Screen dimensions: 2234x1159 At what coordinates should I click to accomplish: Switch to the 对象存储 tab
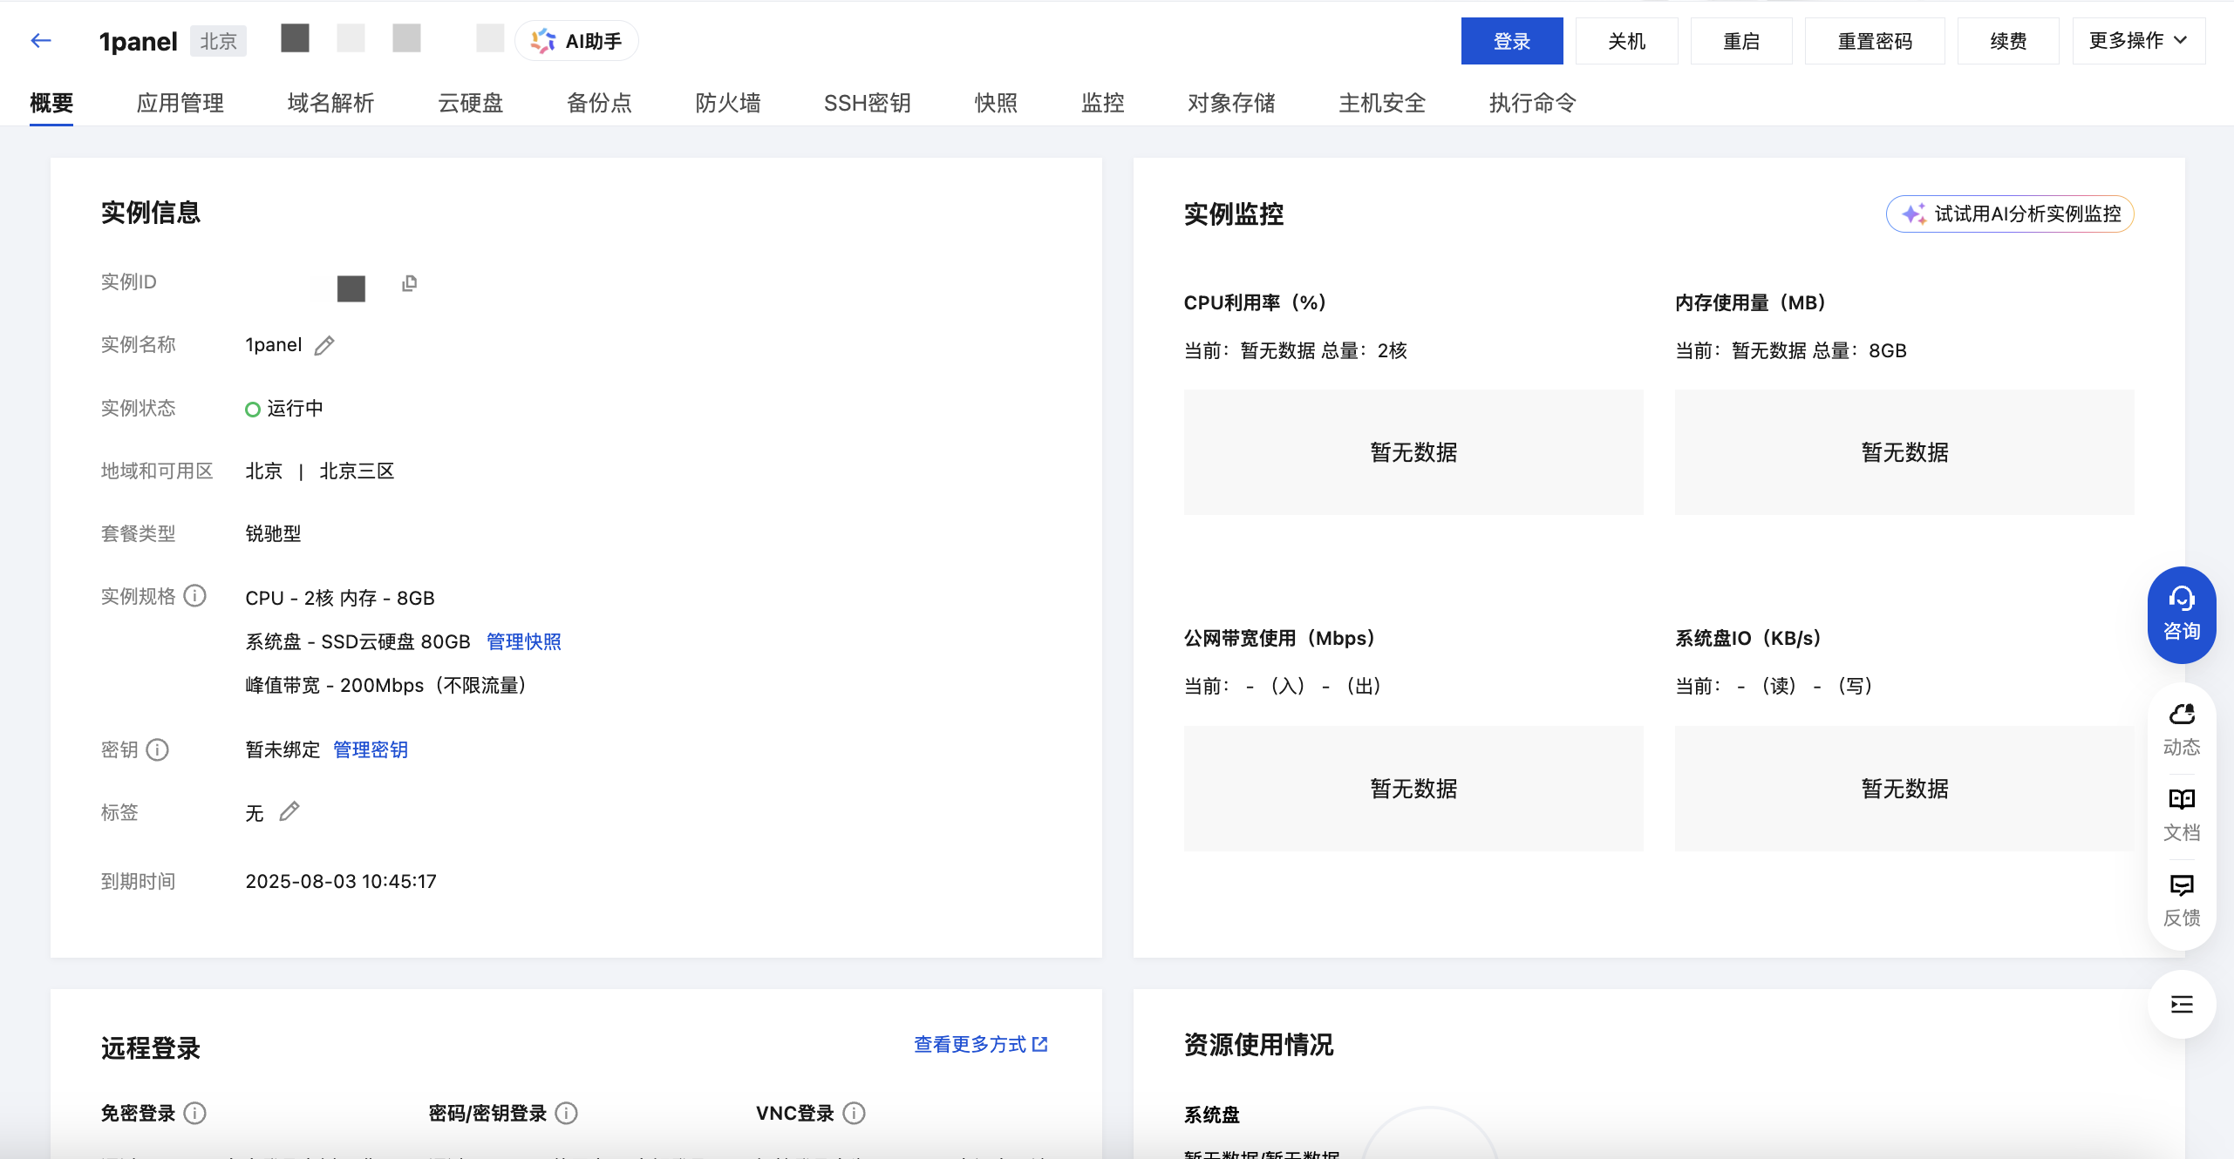pos(1232,104)
